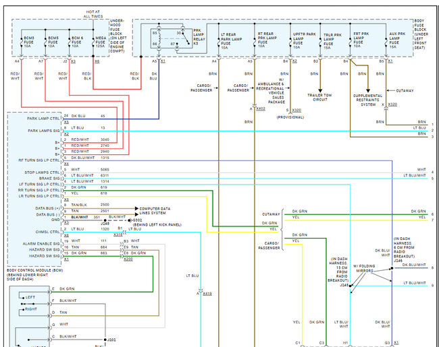Screen dimensions: 439x347
Task: Click the UNDER-HOOD FUSE BLOCK description
Action: click(x=118, y=36)
